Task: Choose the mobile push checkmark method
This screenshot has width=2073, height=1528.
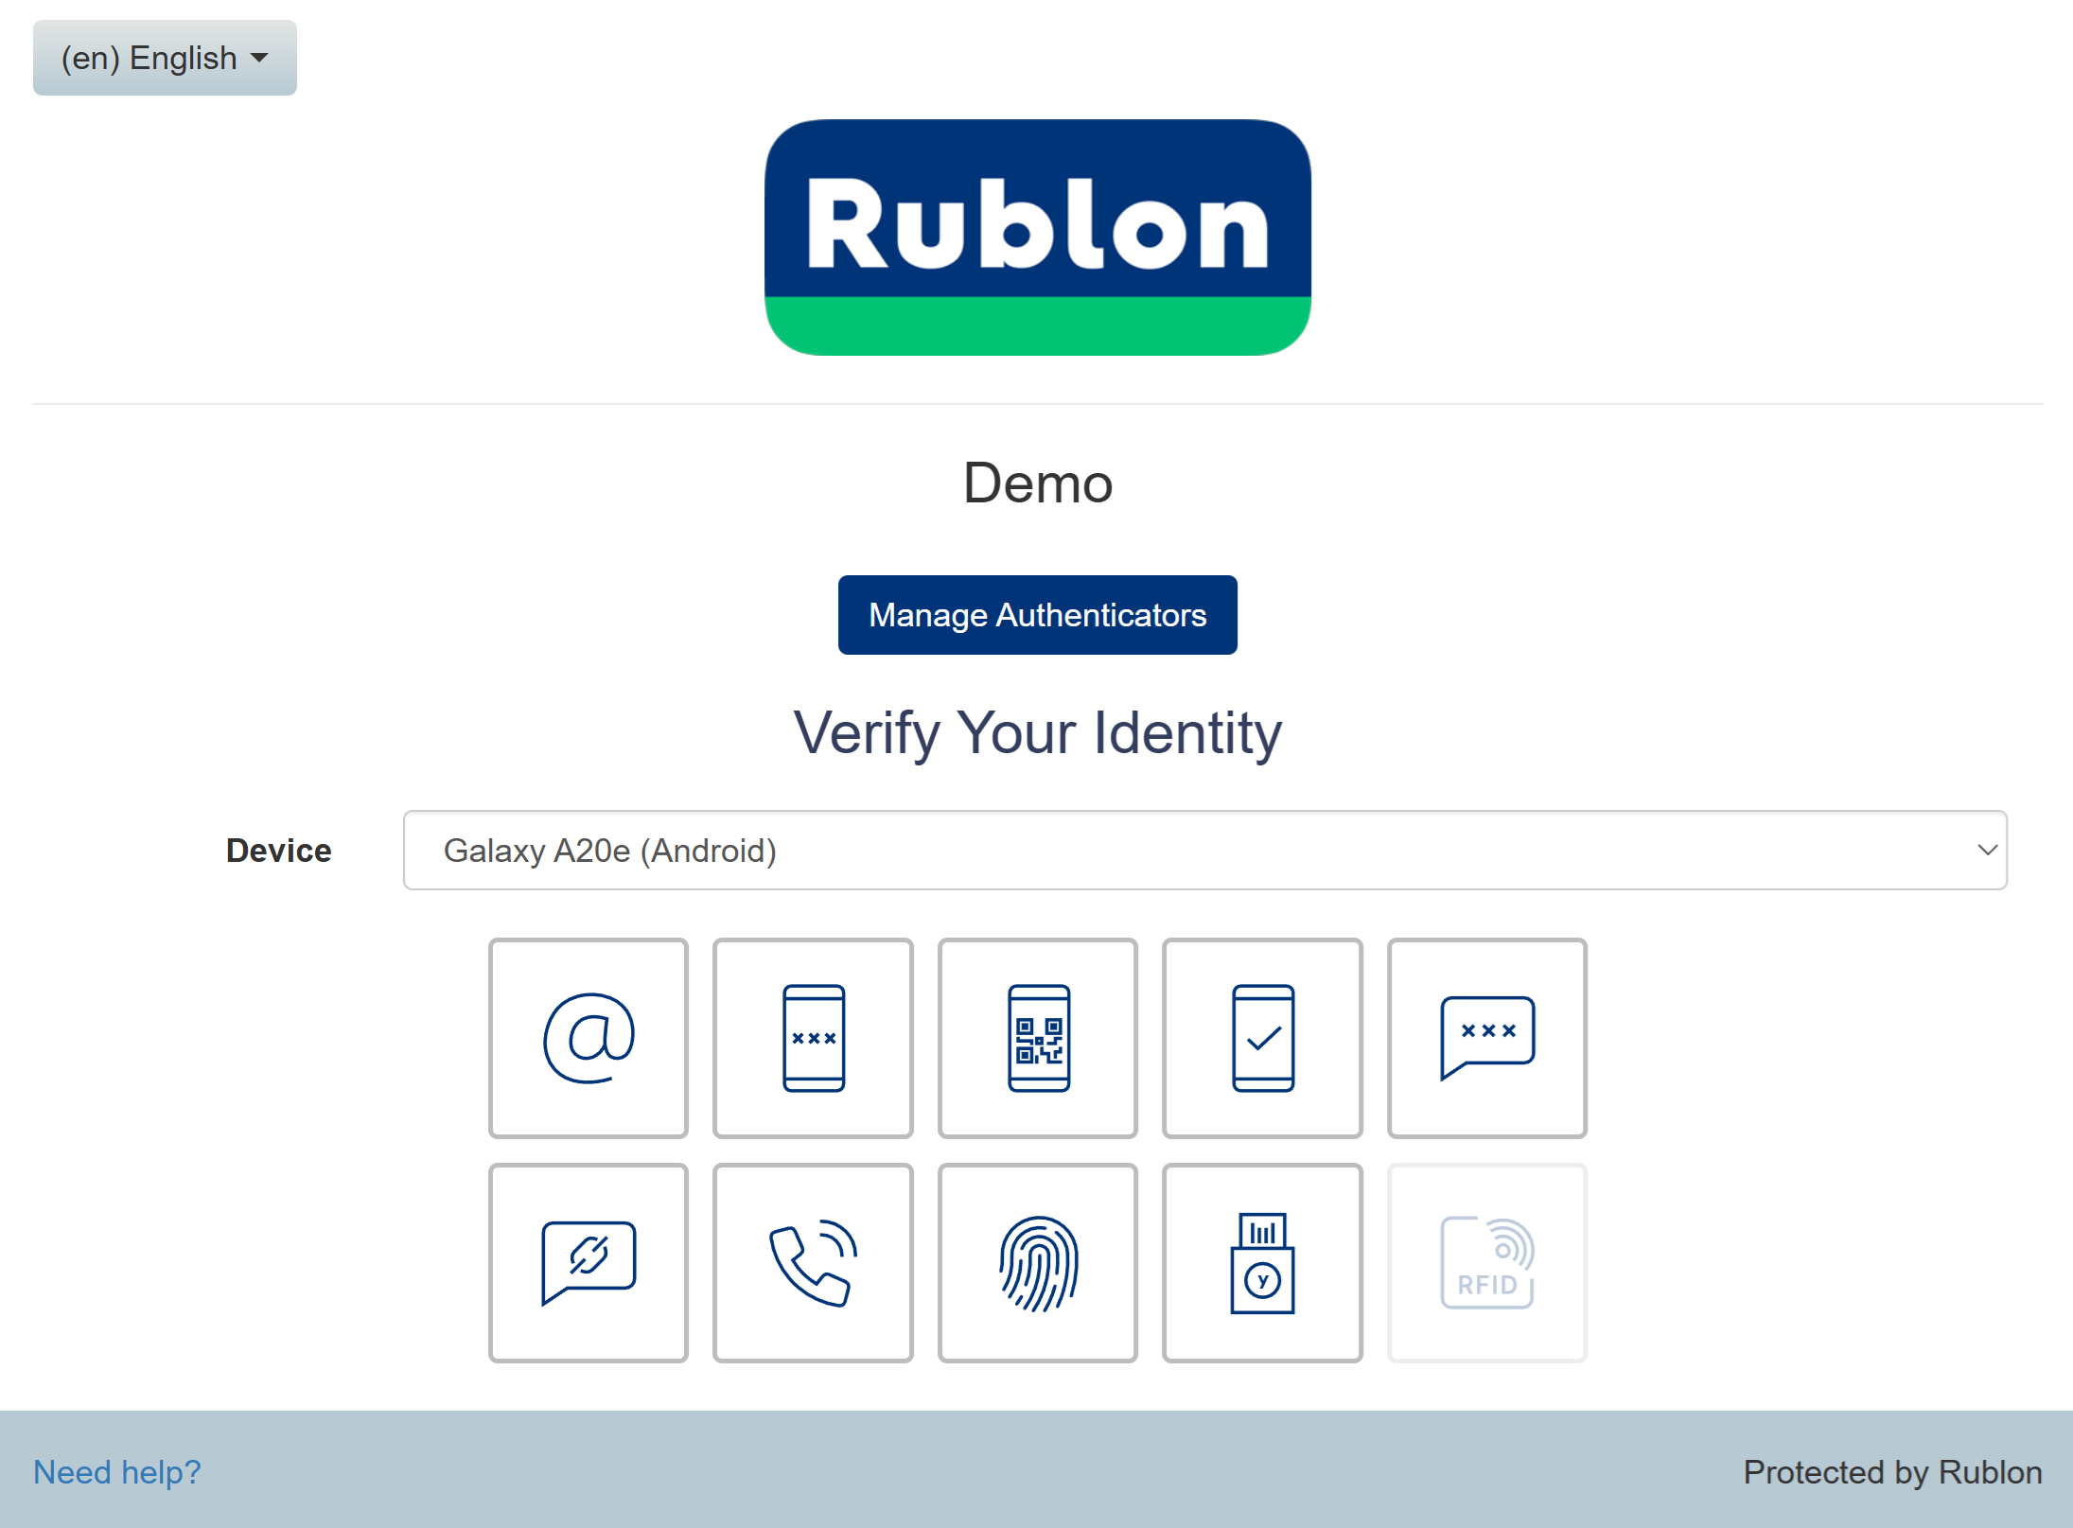Action: pos(1262,1038)
